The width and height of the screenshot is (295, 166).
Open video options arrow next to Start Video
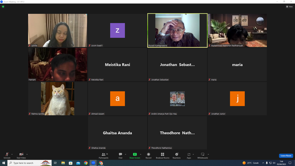(x=27, y=154)
